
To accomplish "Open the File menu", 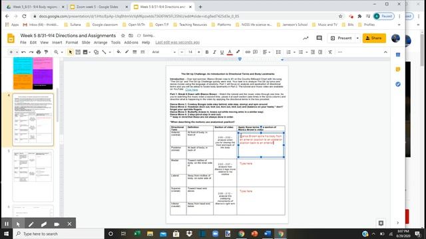I will [23, 42].
